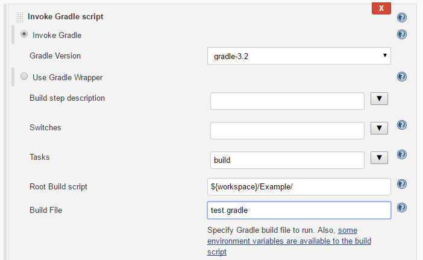Expand the Build step description field
This screenshot has height=260, width=423.
pos(378,99)
